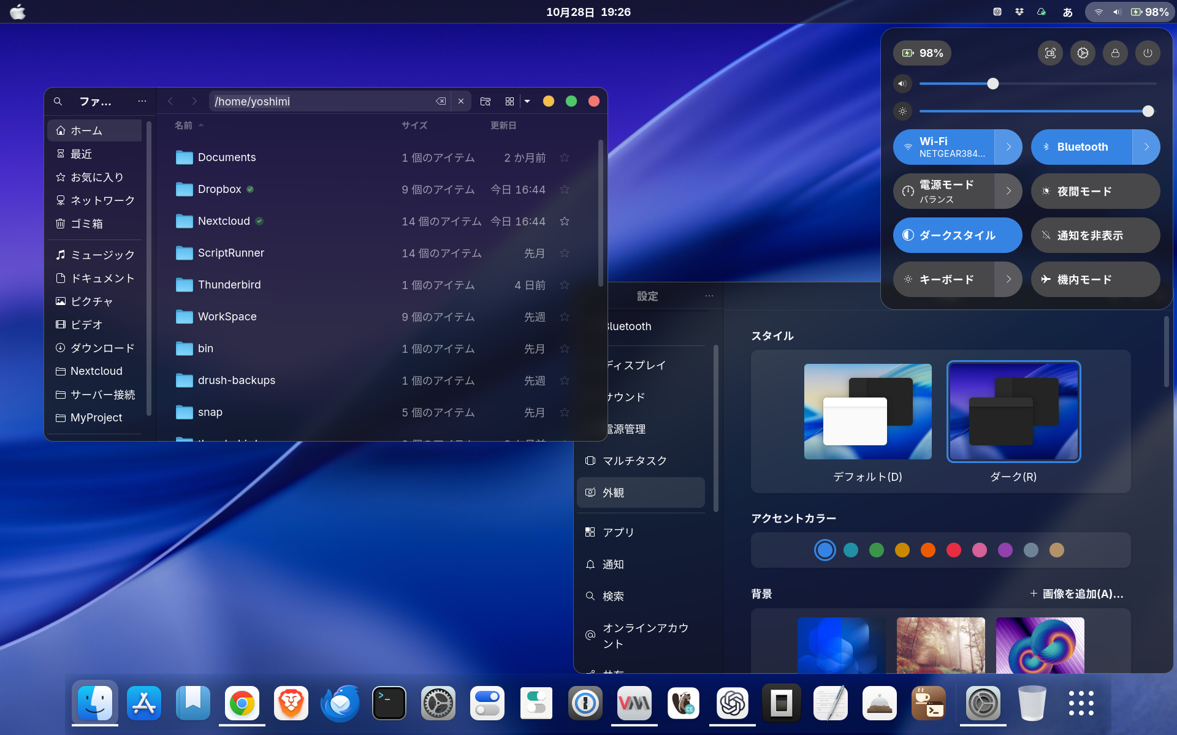Open the Terminal dock icon
This screenshot has height=735, width=1177.
(x=389, y=703)
